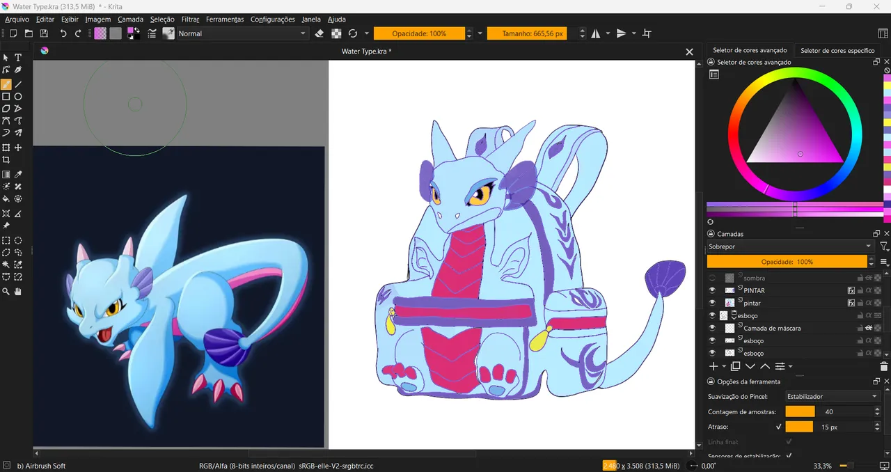Select the Crop tool

point(6,160)
